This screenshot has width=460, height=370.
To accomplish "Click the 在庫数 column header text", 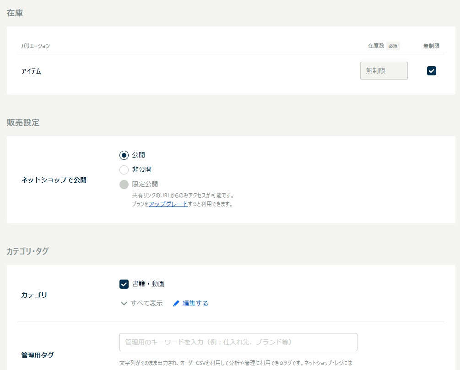I will [375, 46].
